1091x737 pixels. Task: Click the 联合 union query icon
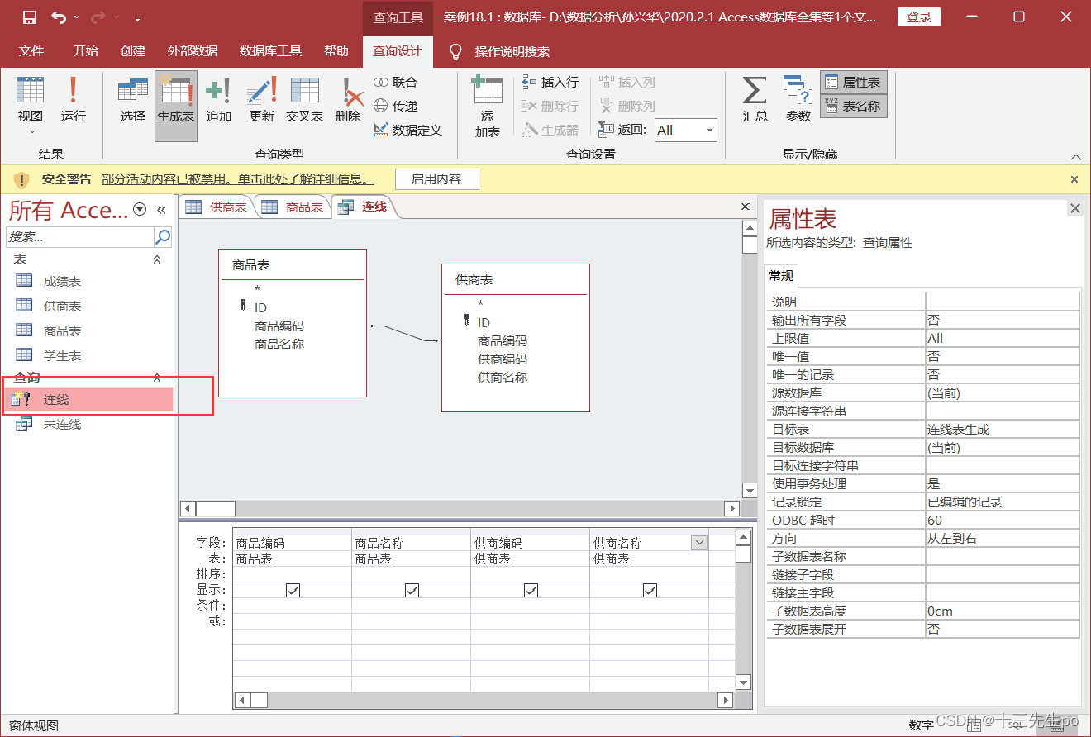tap(396, 82)
